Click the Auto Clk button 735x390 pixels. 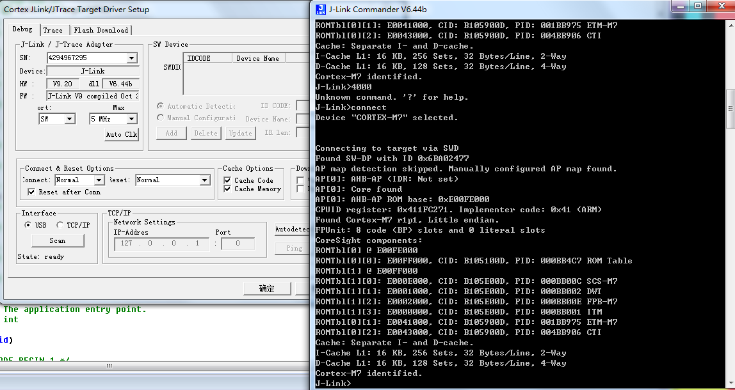(122, 134)
